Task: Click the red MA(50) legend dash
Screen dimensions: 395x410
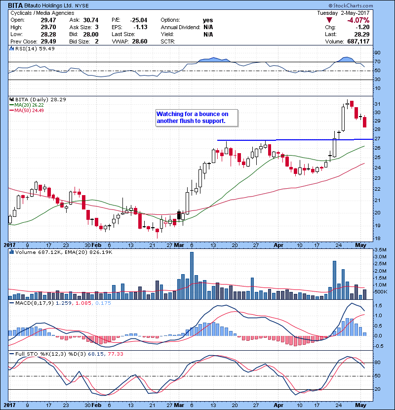Action: [11, 110]
